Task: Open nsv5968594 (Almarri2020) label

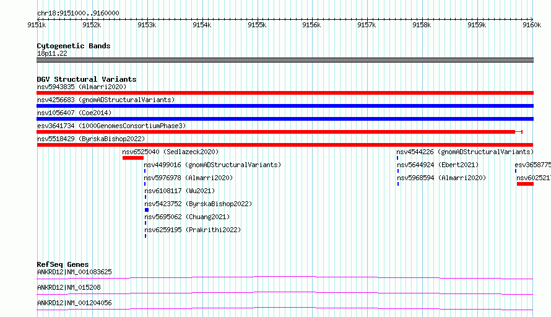Action: coord(441,178)
